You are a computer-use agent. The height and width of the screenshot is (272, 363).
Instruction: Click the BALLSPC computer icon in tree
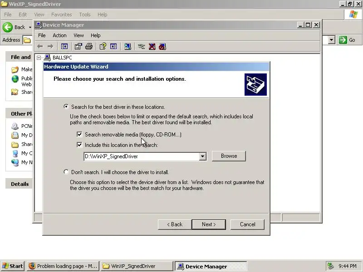click(x=47, y=58)
